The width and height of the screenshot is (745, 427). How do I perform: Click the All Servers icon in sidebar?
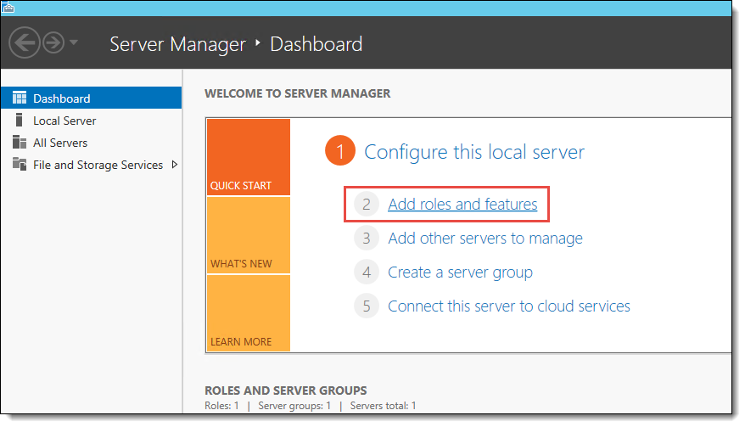(20, 142)
